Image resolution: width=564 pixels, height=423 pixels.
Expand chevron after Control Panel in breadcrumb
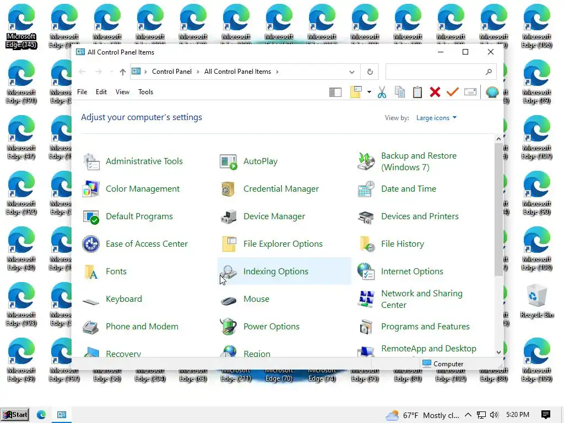(198, 72)
